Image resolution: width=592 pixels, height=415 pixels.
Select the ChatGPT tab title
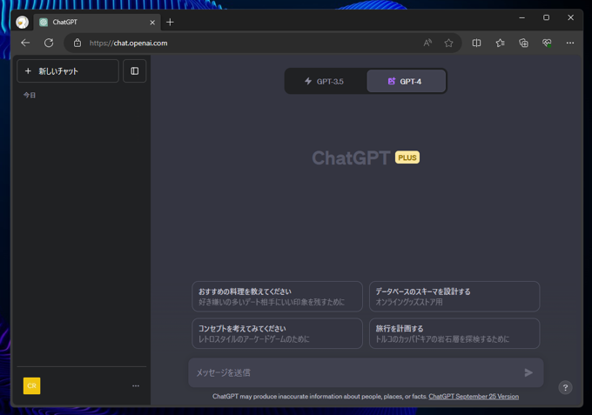coord(65,23)
